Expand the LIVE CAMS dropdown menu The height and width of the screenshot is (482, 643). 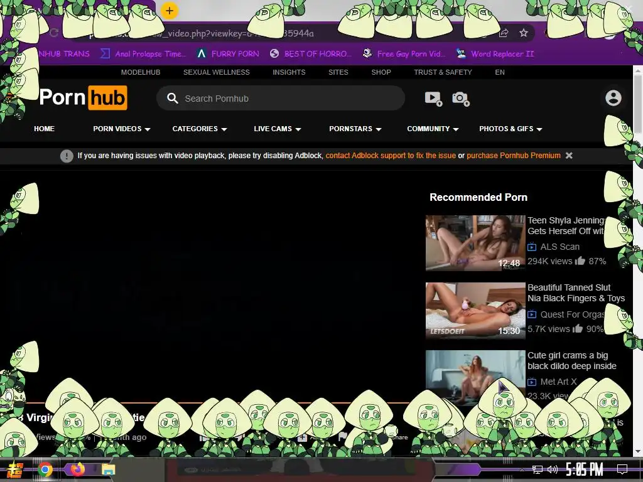[278, 129]
